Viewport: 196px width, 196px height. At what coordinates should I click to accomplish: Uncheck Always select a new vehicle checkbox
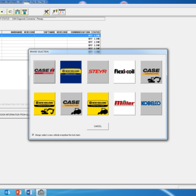(33, 135)
